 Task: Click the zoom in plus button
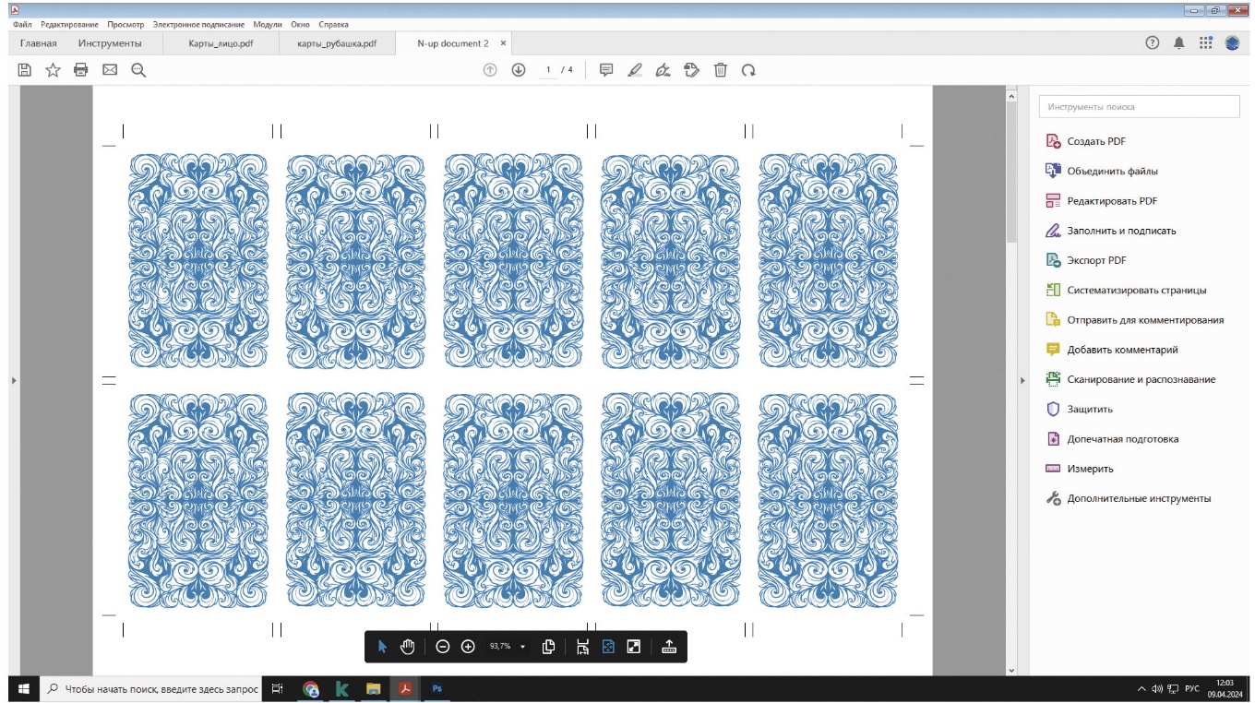click(468, 647)
